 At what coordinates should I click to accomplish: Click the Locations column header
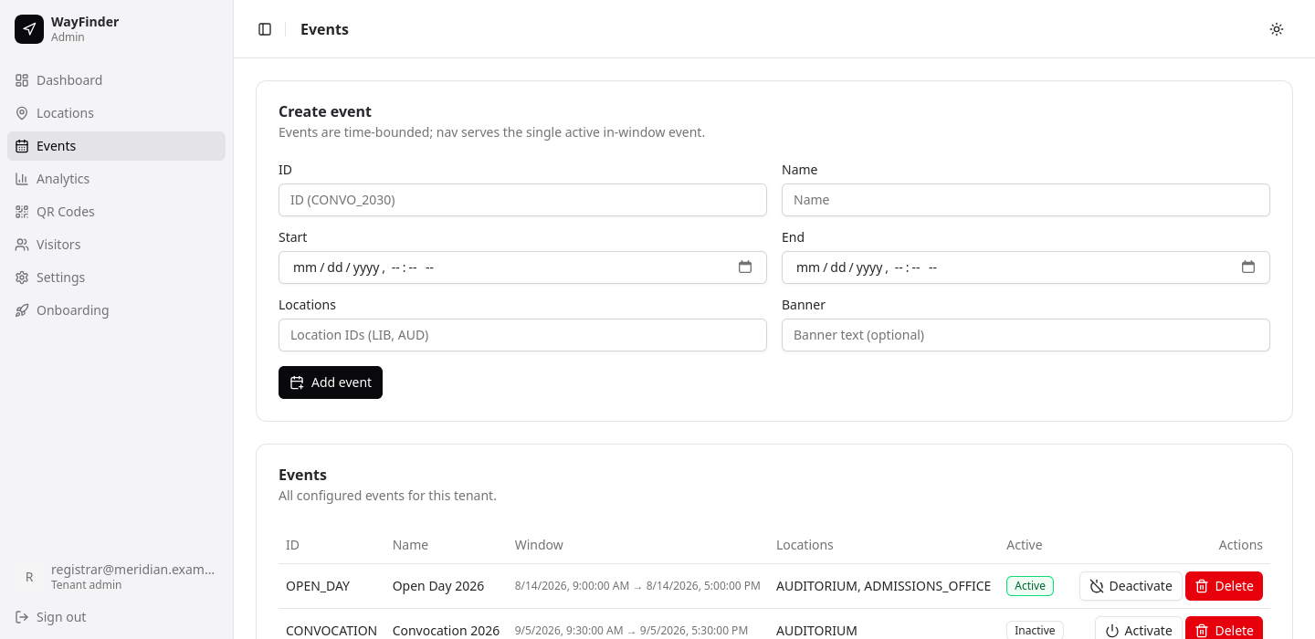805,545
